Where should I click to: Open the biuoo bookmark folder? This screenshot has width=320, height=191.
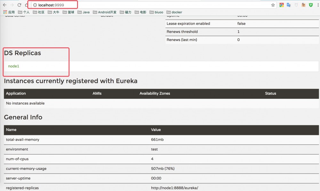coord(156,12)
